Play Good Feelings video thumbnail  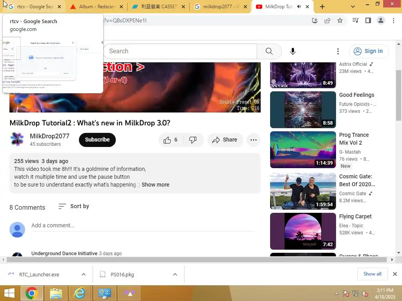point(303,110)
